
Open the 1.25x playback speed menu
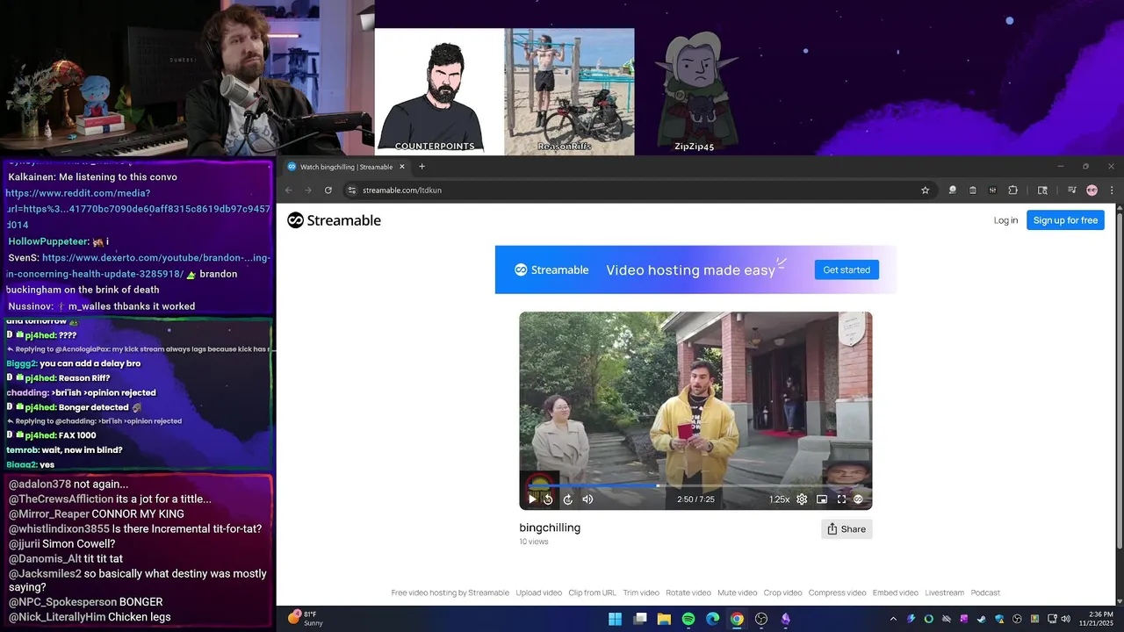pyautogui.click(x=779, y=499)
